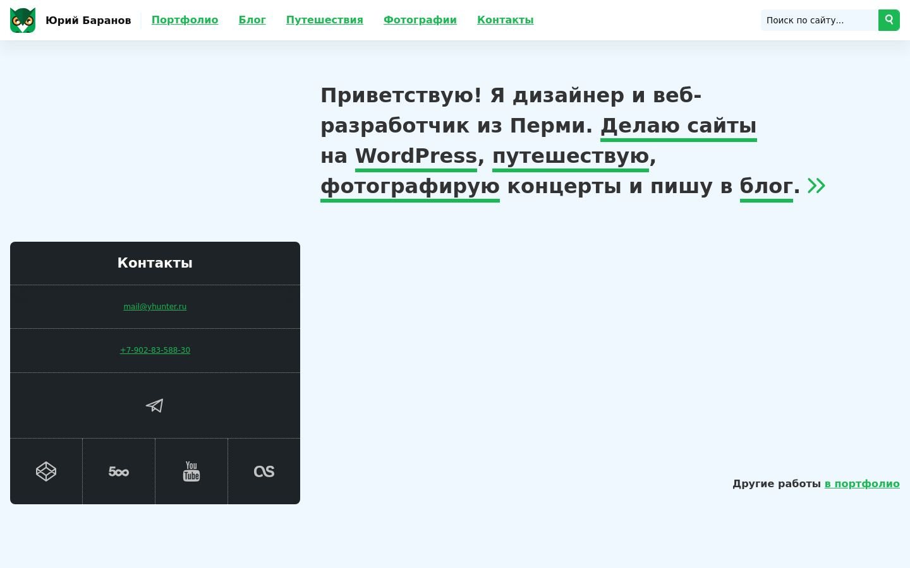
Task: Open the Telegram paper plane icon
Action: point(155,405)
